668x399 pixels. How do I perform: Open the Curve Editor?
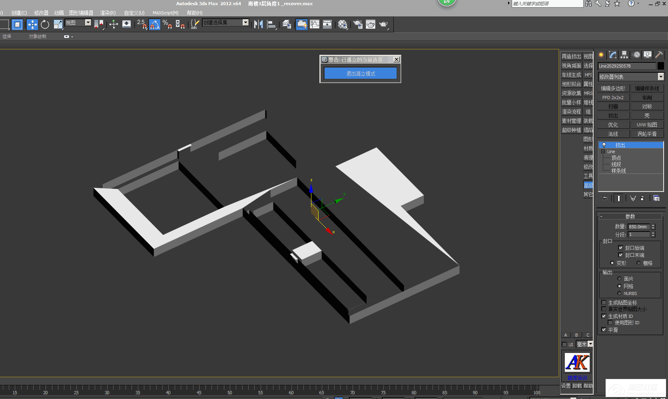point(315,24)
